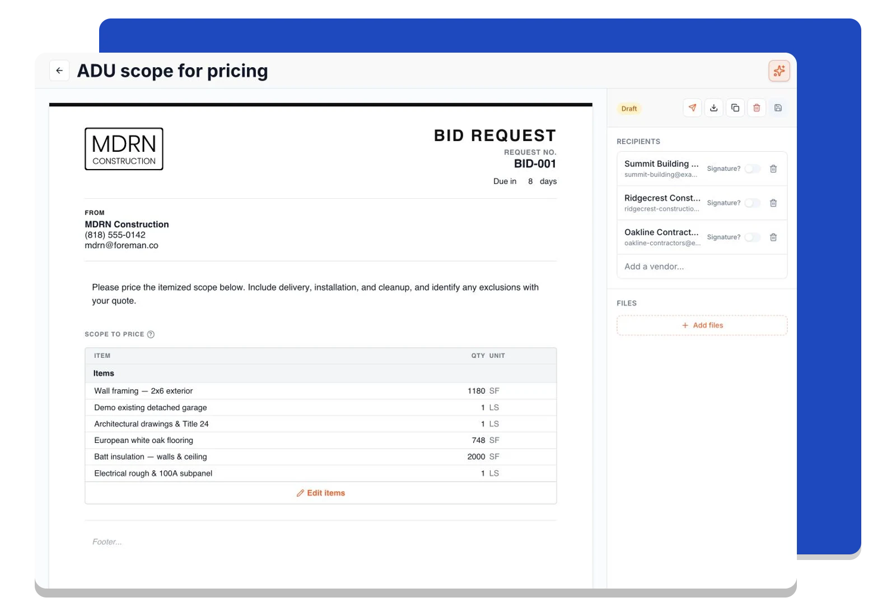Save the draft with floppy disk icon
The width and height of the screenshot is (896, 616).
(x=778, y=108)
